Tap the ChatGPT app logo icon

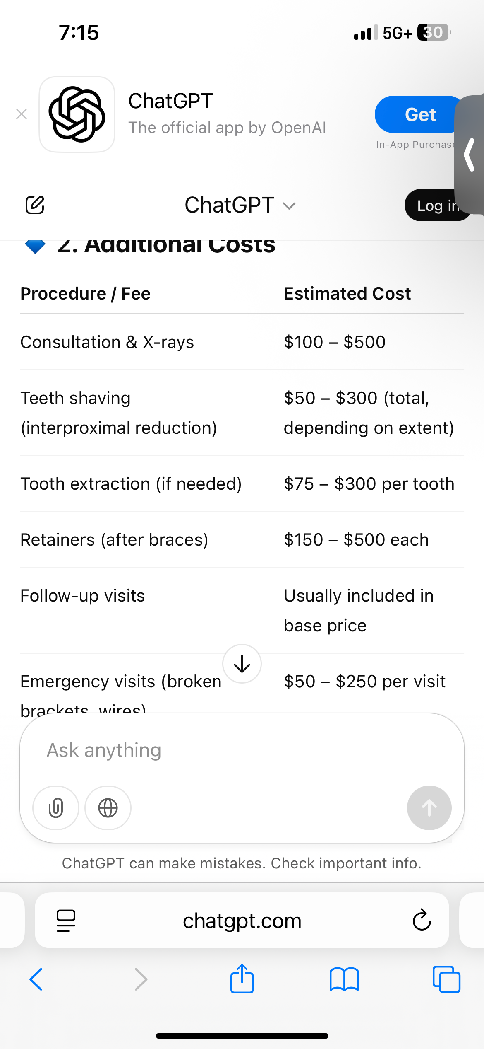point(77,114)
